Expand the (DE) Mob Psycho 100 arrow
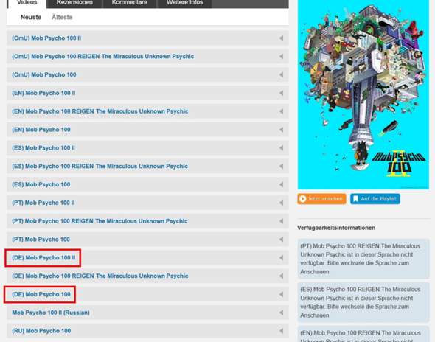The width and height of the screenshot is (435, 342). (x=281, y=295)
